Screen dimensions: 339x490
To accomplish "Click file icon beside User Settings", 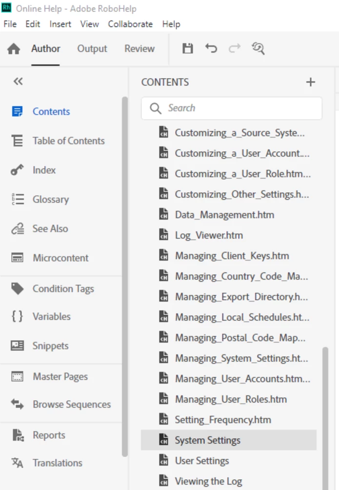I will 164,460.
